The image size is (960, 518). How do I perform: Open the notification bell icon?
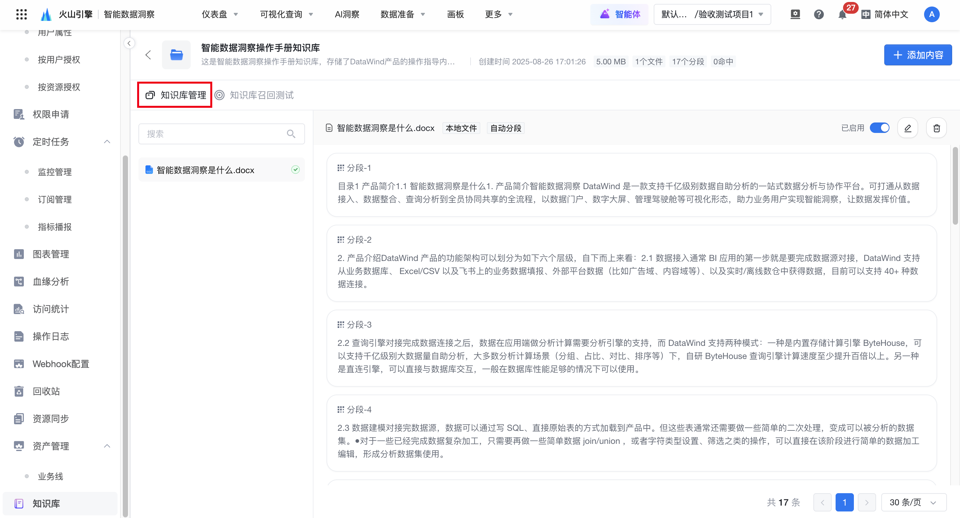(842, 14)
